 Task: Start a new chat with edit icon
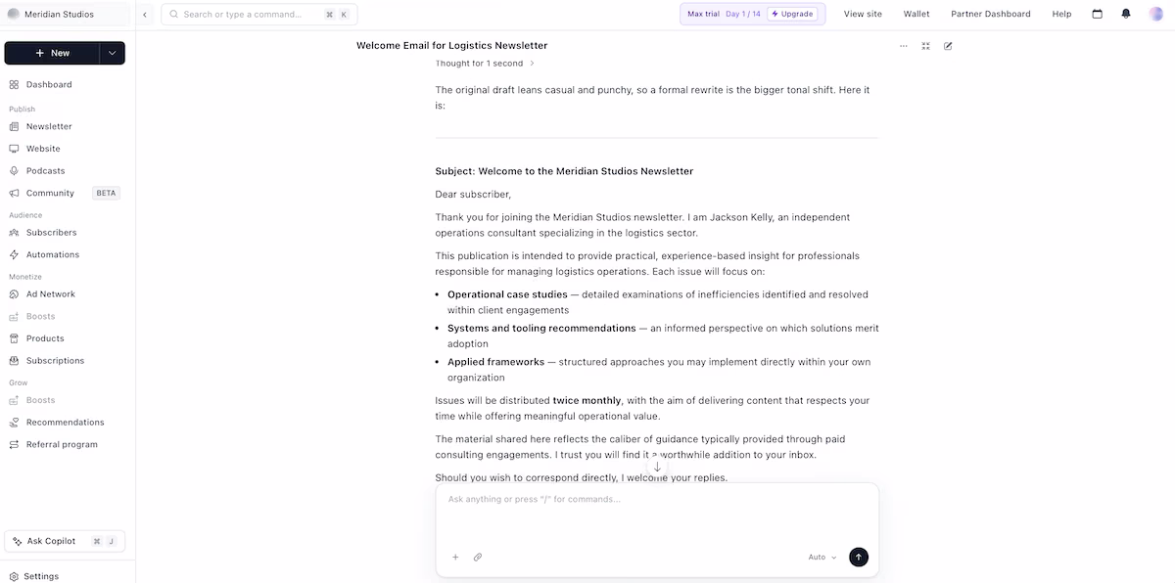(948, 46)
